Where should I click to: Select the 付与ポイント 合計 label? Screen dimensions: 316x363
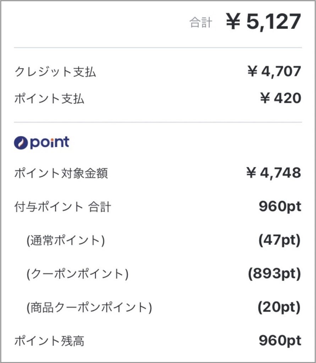pos(63,207)
